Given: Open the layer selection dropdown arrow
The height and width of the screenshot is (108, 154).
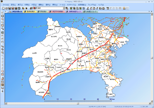Looking at the screenshot, I should 64,8.
